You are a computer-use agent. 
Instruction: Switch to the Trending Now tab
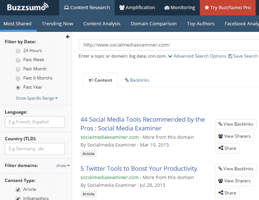click(57, 24)
